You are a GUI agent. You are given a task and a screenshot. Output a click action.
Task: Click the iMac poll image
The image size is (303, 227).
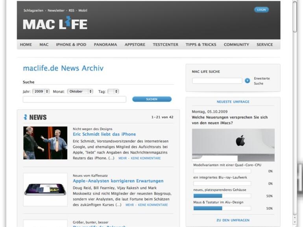coord(233,145)
